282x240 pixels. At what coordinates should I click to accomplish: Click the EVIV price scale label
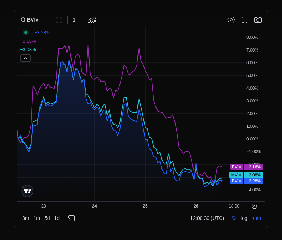(246, 167)
